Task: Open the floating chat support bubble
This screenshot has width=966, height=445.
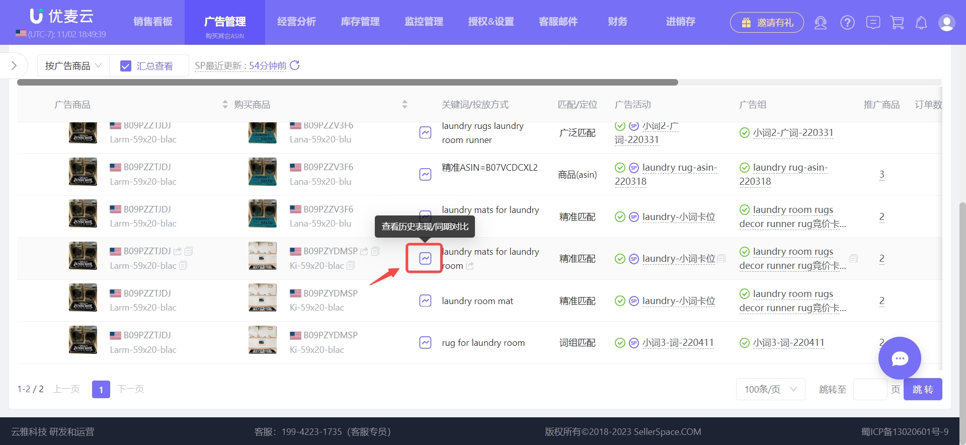Action: point(899,358)
